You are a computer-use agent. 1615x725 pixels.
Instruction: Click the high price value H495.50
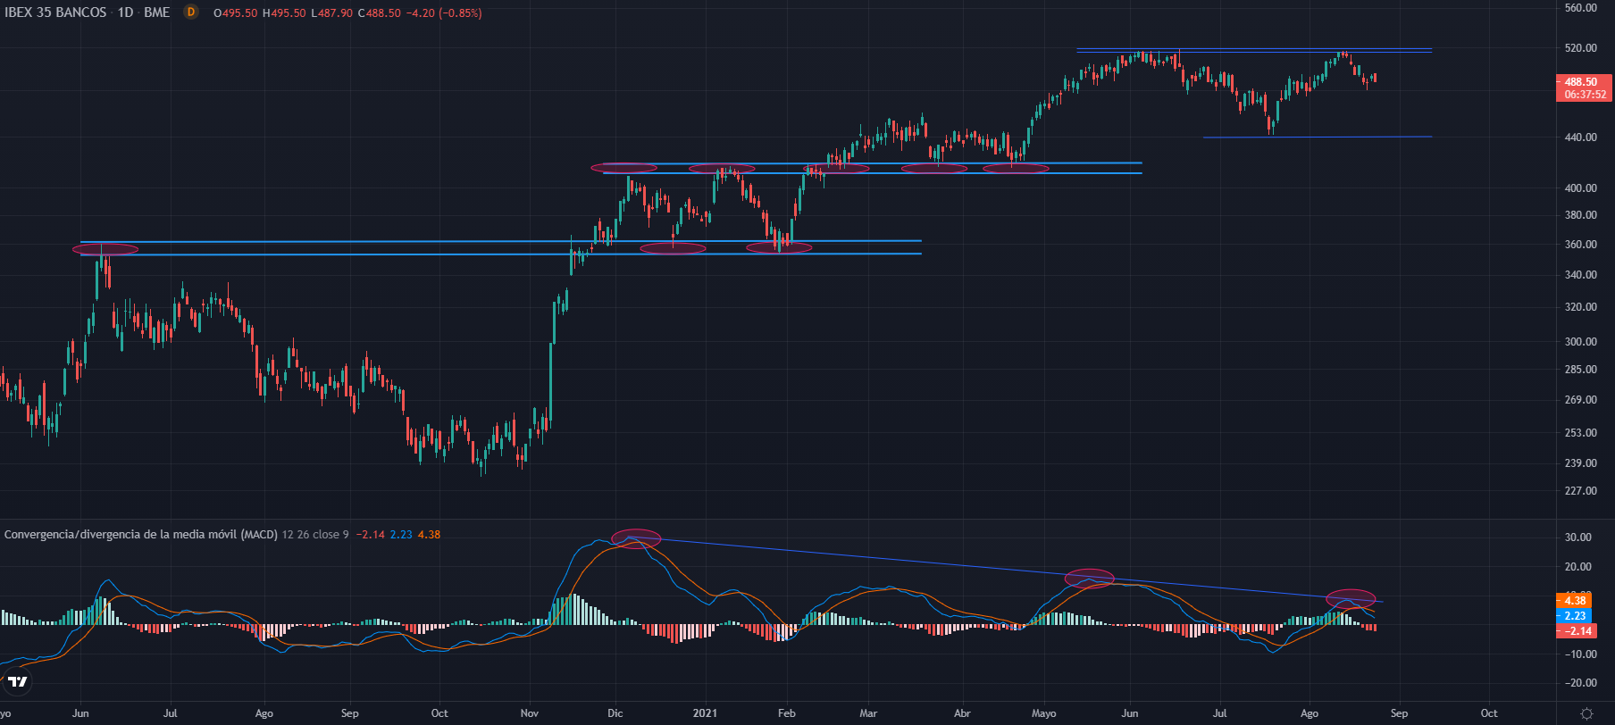point(284,13)
